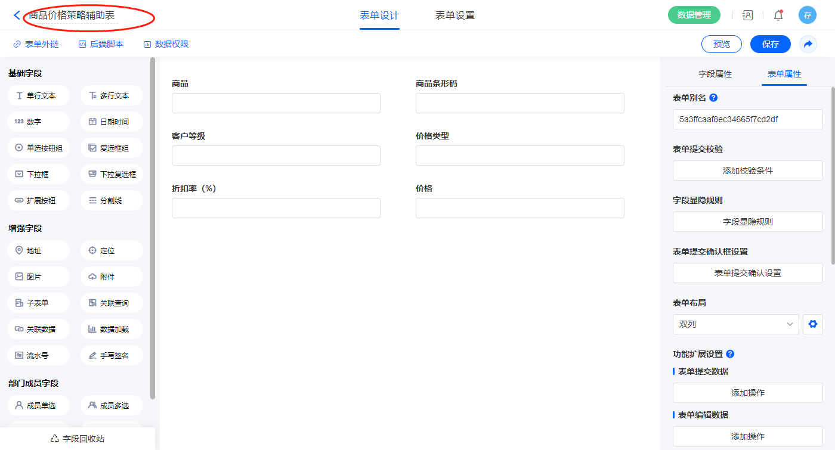Click the left field panel scrollbar
This screenshot has height=450, width=835.
click(x=153, y=226)
